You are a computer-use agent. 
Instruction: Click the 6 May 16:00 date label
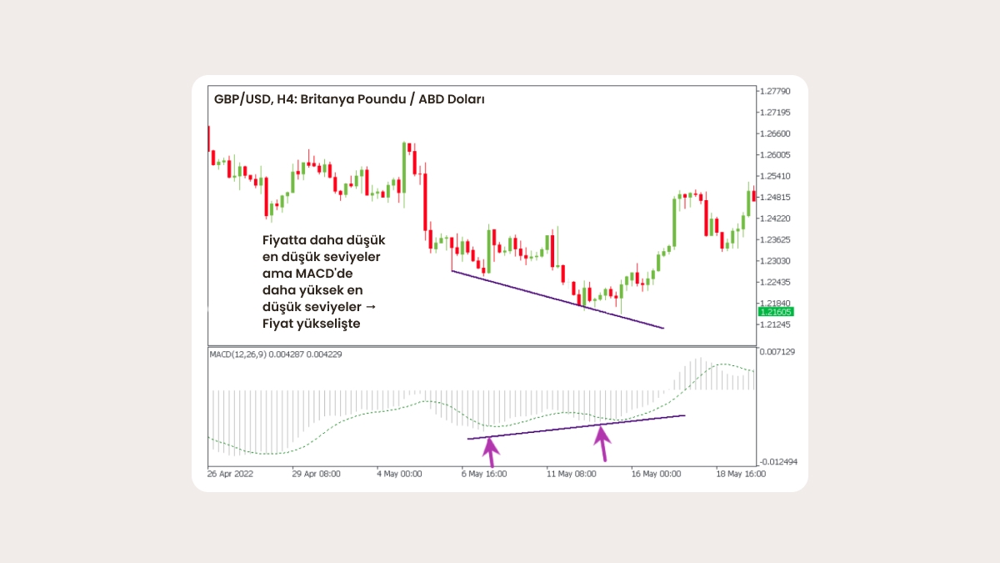tap(484, 473)
